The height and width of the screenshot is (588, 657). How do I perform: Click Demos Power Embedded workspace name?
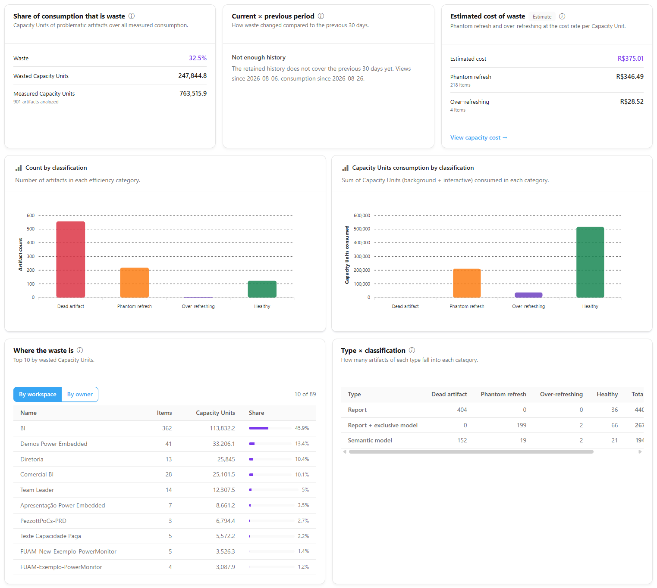click(x=54, y=444)
